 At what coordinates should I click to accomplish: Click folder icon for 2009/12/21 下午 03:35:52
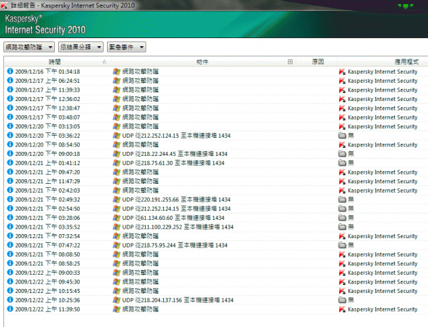342,227
